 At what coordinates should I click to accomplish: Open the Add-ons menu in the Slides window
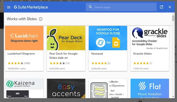(55, 1)
